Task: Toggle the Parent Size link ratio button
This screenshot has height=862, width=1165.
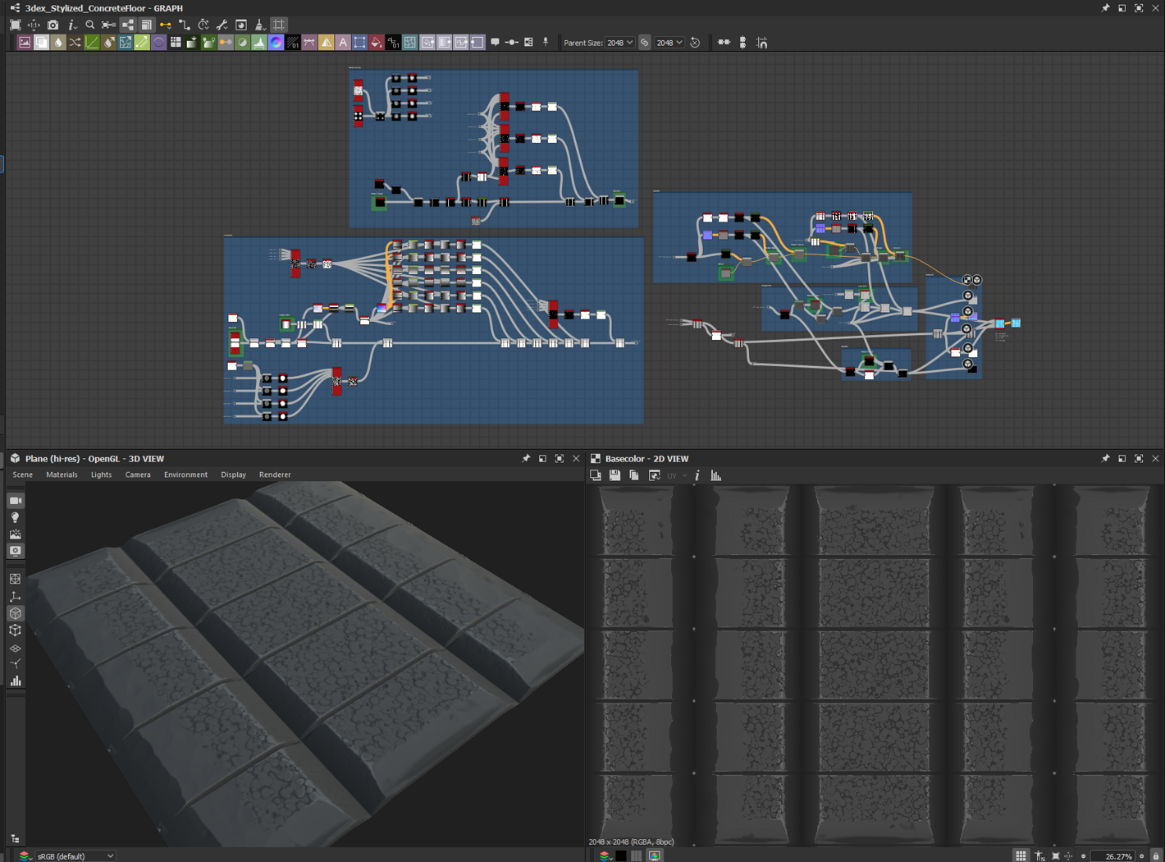Action: coord(645,43)
